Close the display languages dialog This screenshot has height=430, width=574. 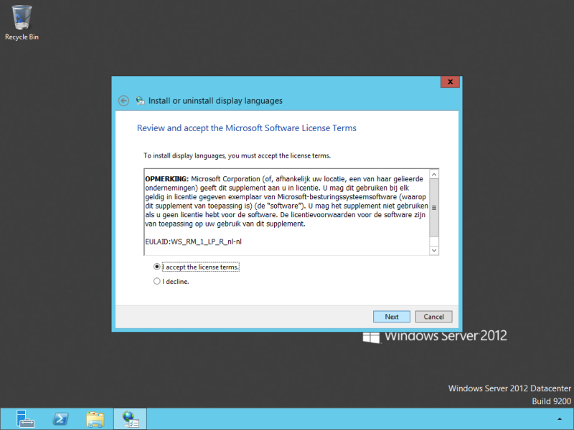pyautogui.click(x=451, y=82)
